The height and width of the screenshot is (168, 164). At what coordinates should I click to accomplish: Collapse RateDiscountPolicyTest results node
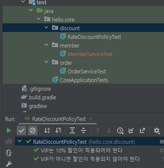coord(19,141)
